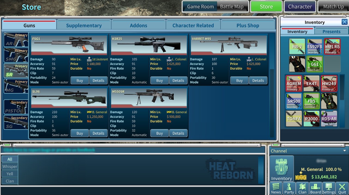Select the Whisper chat filter
The width and height of the screenshot is (349, 195).
[10, 166]
